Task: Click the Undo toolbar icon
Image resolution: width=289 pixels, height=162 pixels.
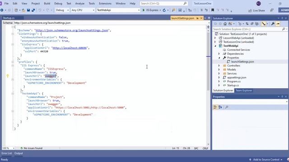Action: (40, 10)
